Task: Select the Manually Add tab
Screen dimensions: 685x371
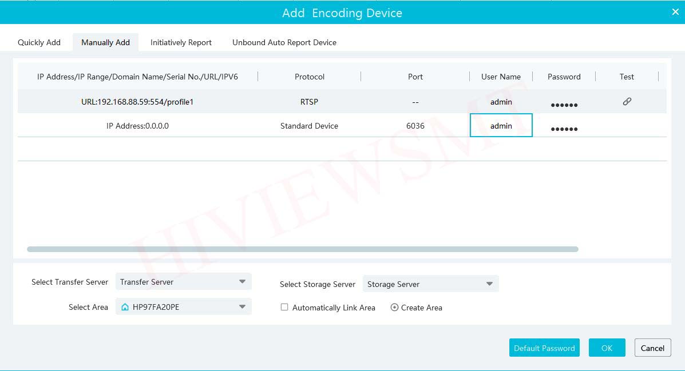Action: [x=105, y=42]
